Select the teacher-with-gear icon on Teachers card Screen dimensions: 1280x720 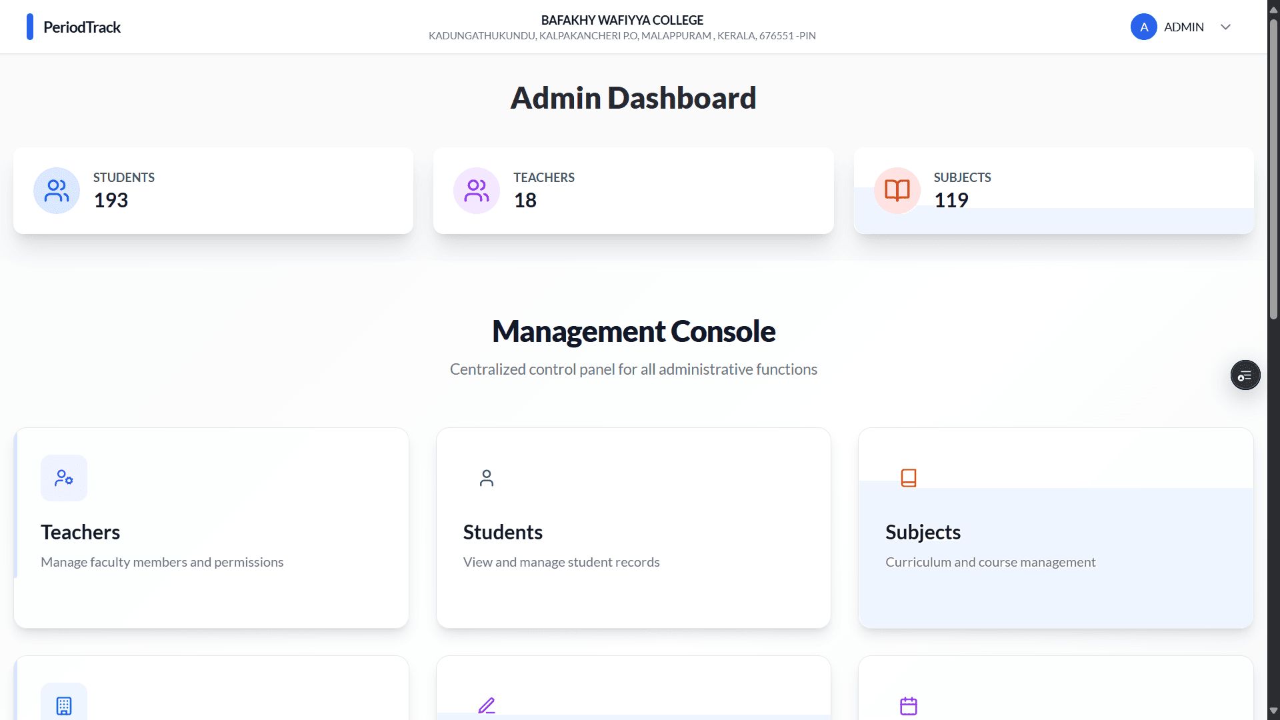pos(63,477)
